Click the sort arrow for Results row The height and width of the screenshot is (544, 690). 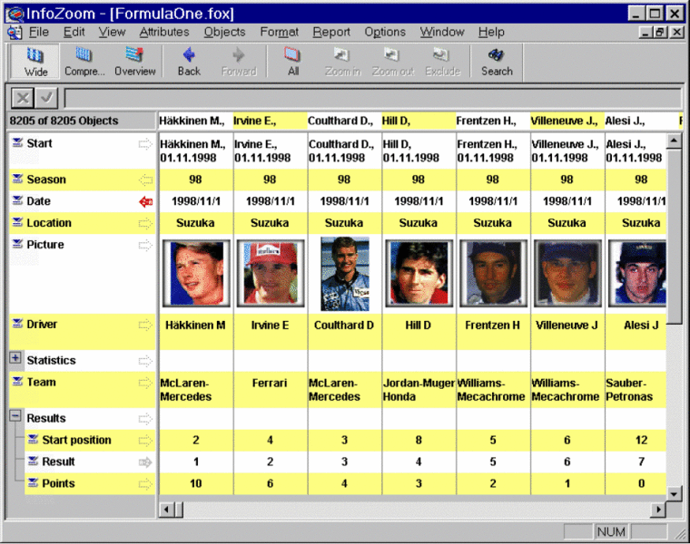[145, 419]
